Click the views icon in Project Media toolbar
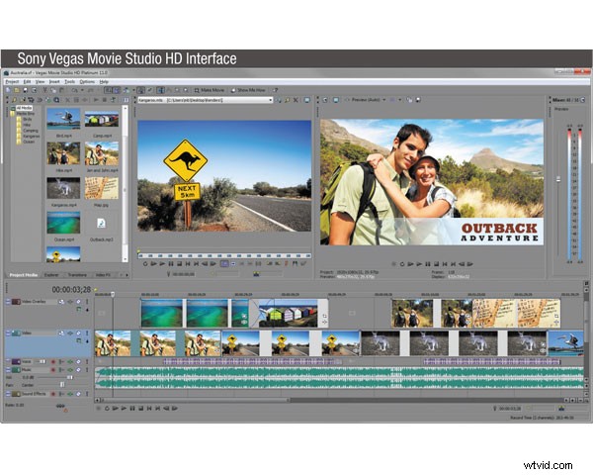 (127, 100)
